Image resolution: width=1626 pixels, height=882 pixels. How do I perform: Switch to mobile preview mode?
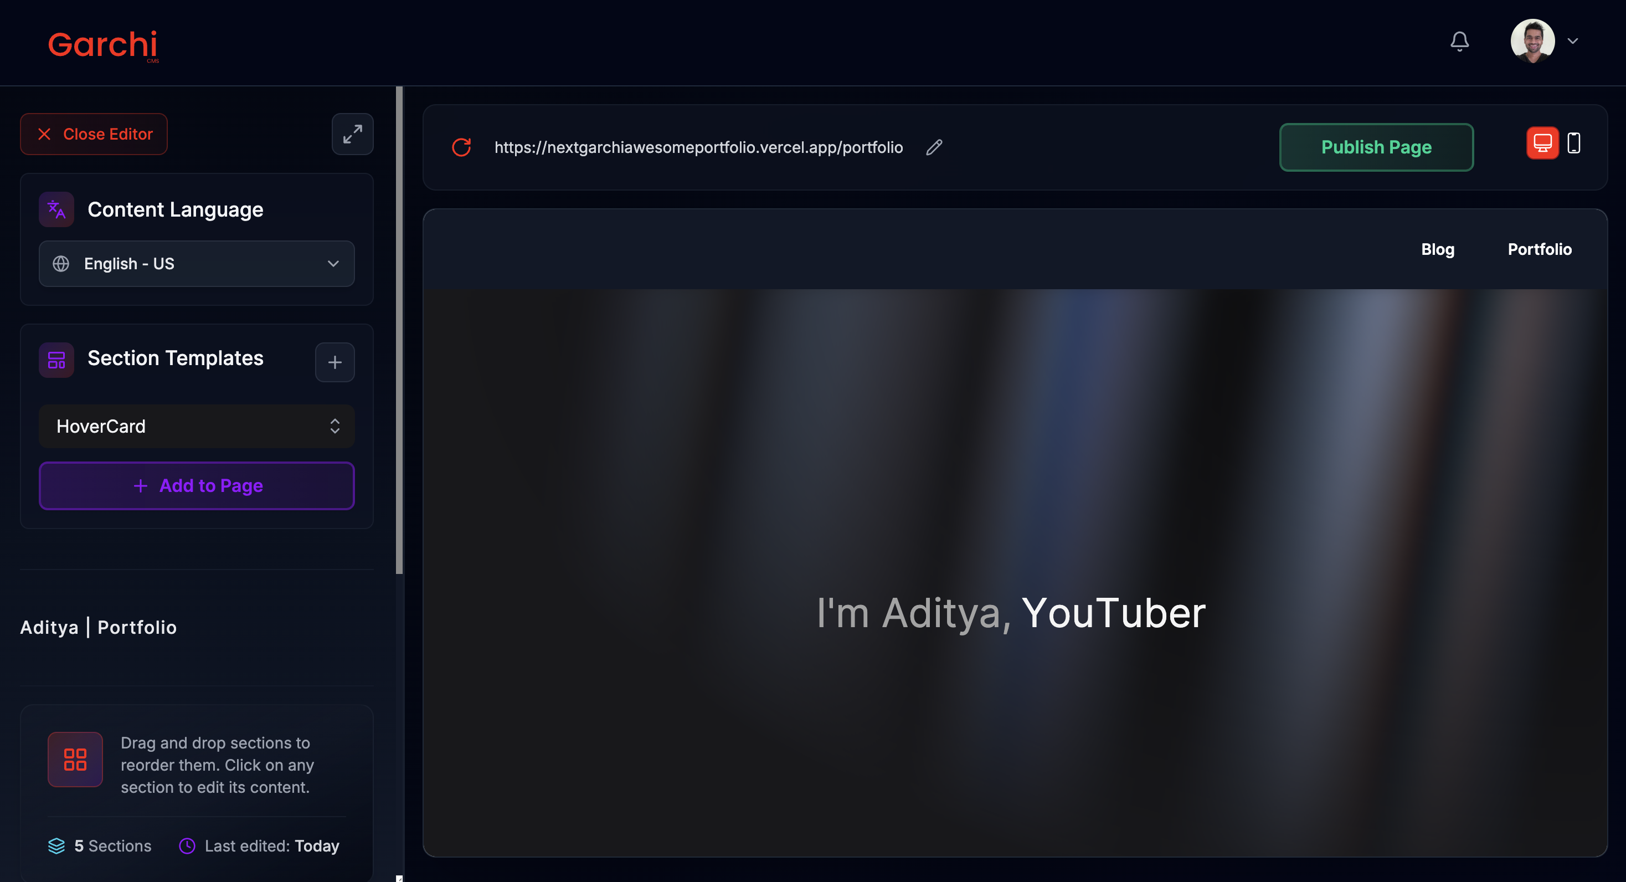click(1573, 143)
